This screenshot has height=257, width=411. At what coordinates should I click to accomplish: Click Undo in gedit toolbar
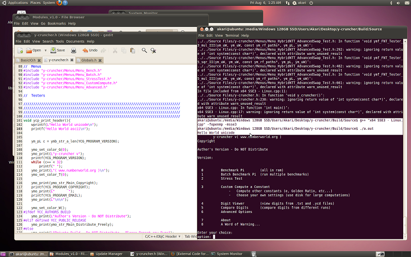pyautogui.click(x=90, y=50)
